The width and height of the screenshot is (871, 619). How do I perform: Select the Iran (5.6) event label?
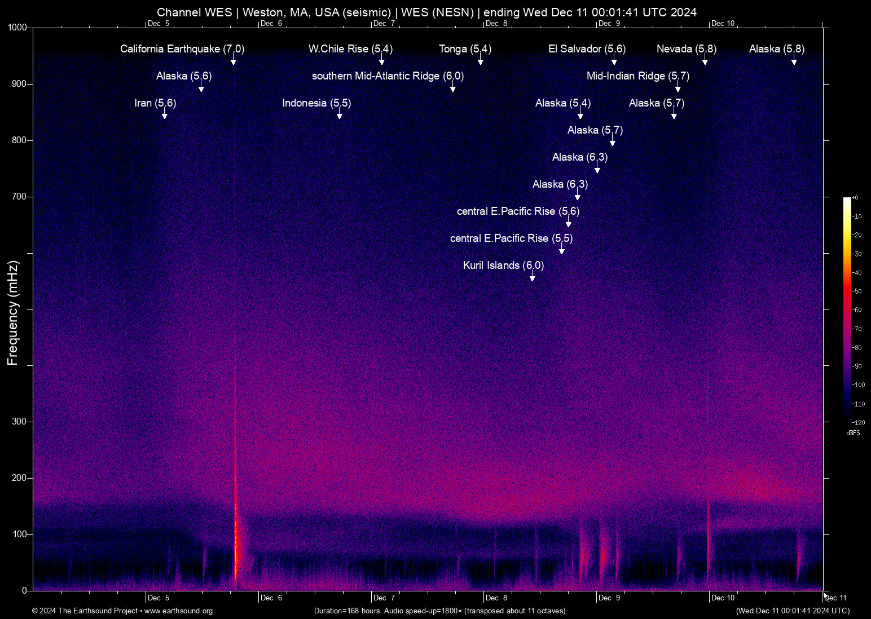(x=155, y=103)
